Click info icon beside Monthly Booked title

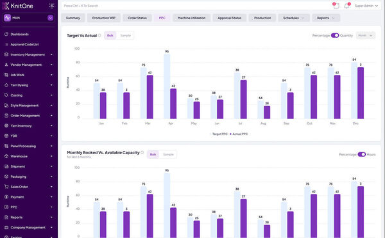[142, 152]
